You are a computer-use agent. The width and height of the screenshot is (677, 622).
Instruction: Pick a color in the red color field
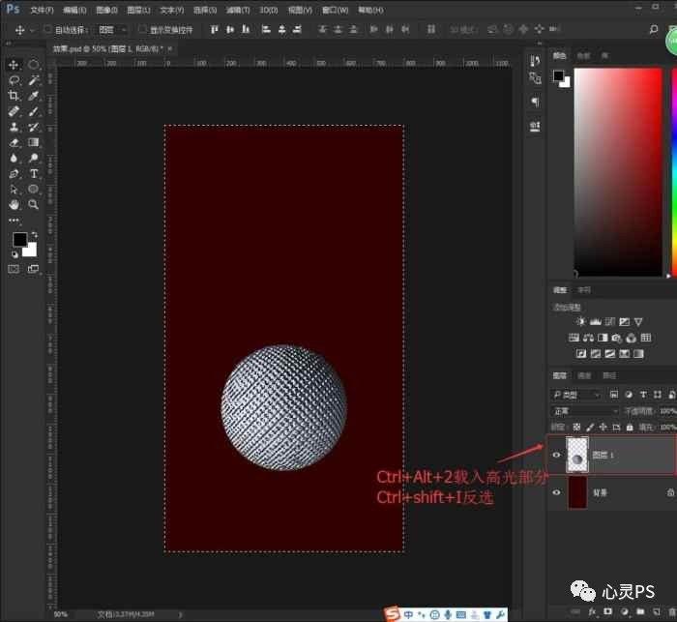(x=618, y=171)
